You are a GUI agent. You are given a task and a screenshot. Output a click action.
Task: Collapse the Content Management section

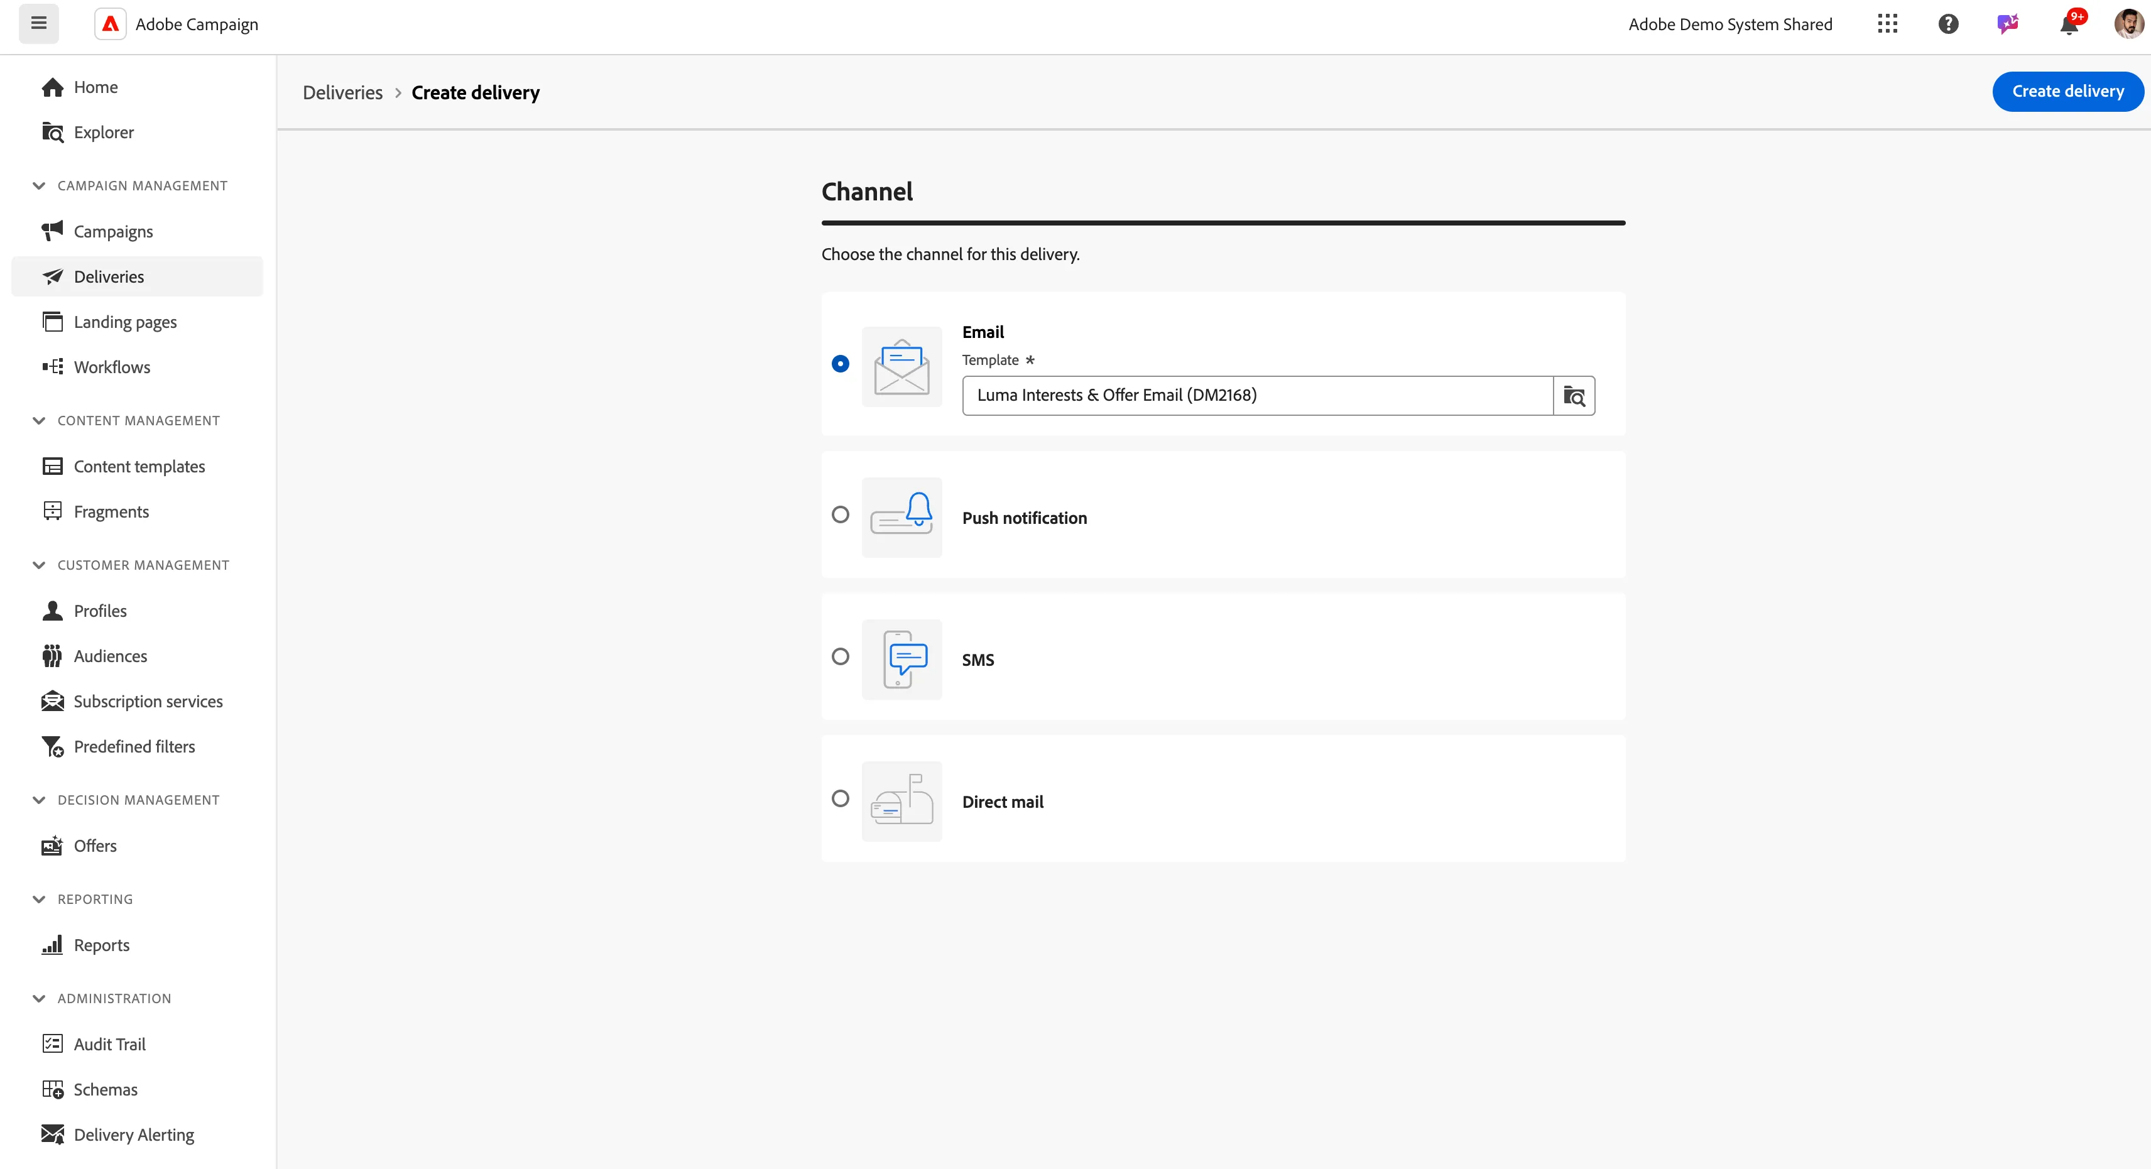[38, 421]
